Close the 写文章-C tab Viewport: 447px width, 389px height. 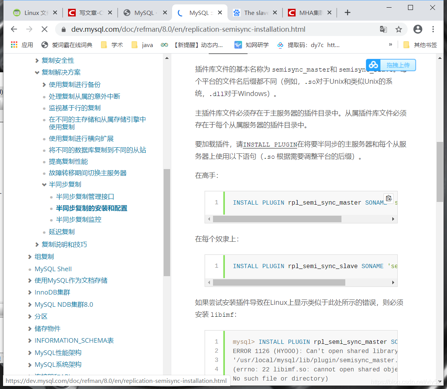(x=110, y=13)
